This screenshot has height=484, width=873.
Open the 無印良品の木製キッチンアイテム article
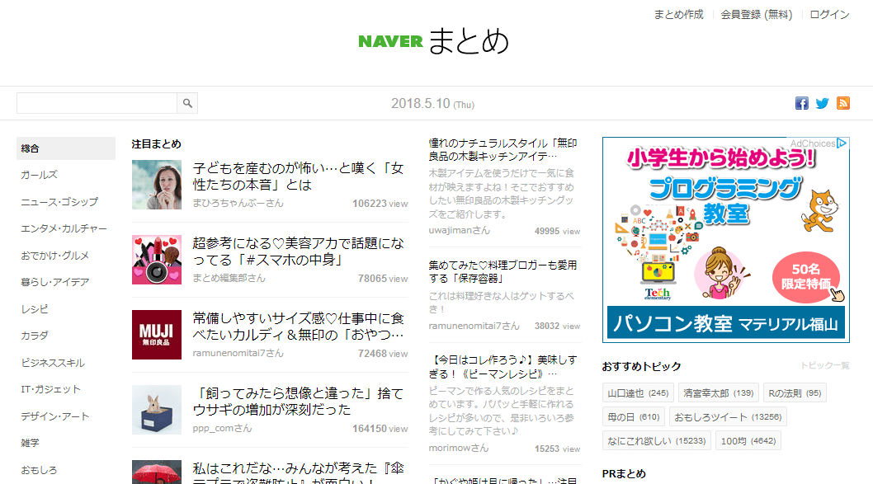tap(503, 149)
